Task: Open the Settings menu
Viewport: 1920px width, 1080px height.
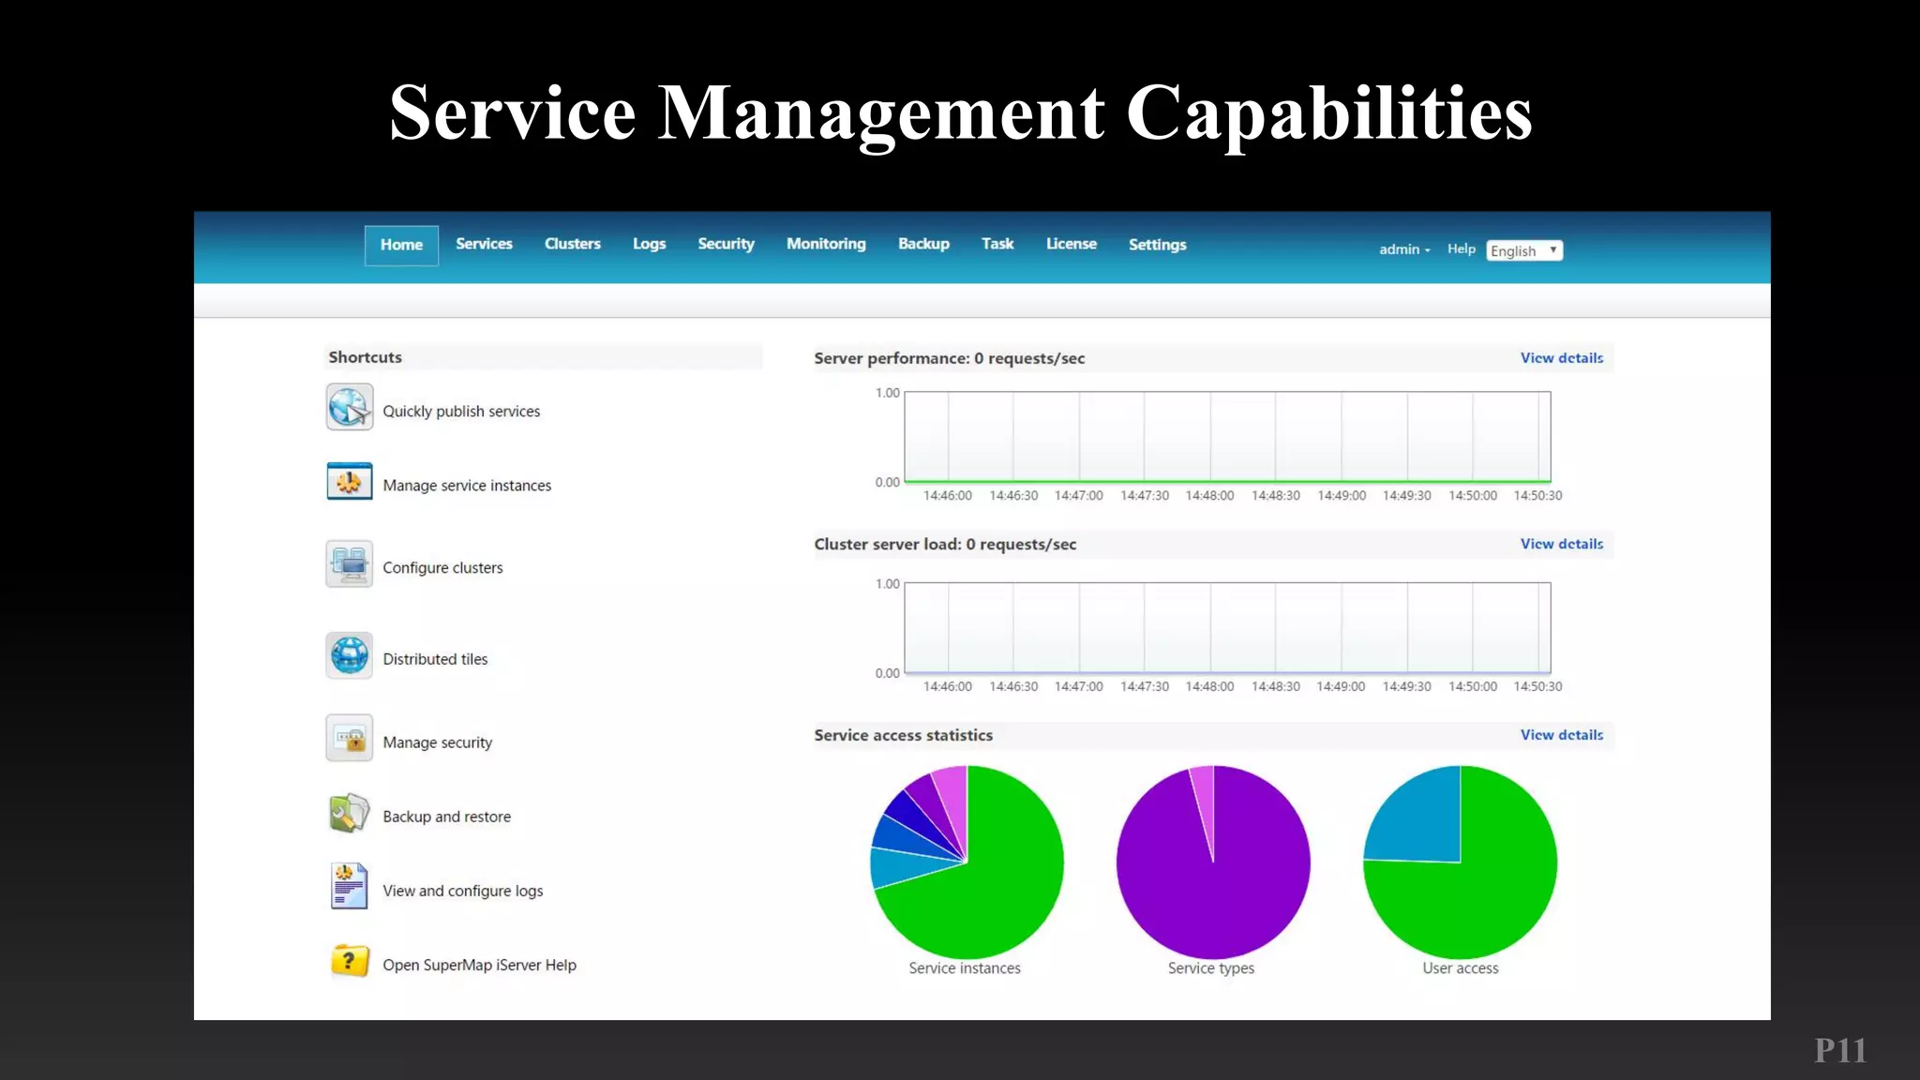Action: click(1157, 245)
